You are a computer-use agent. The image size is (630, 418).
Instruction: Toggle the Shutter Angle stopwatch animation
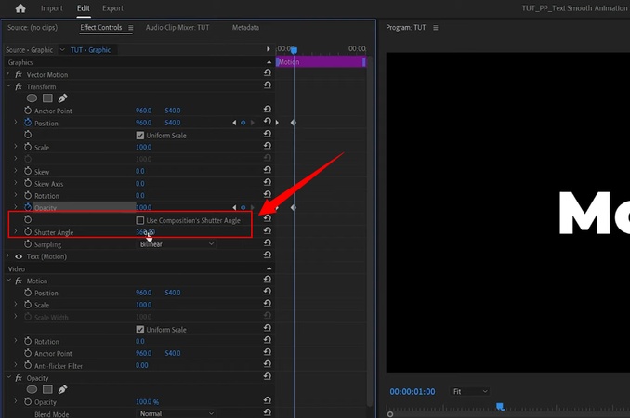pos(28,232)
